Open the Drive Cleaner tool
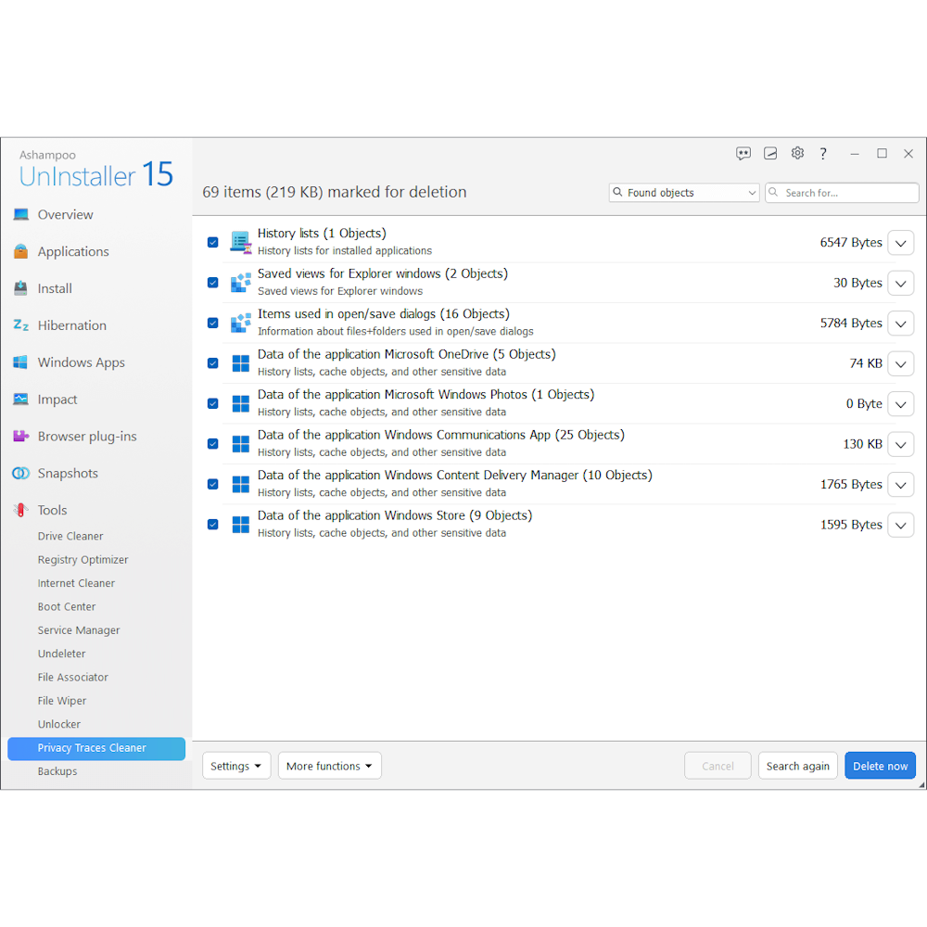This screenshot has height=927, width=927. [x=70, y=536]
